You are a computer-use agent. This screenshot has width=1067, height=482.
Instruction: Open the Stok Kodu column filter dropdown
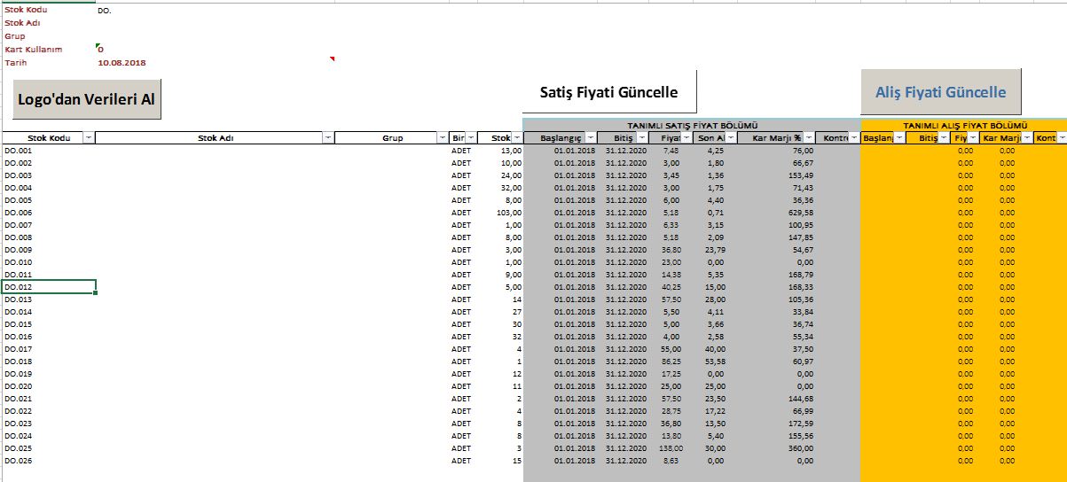coord(88,138)
